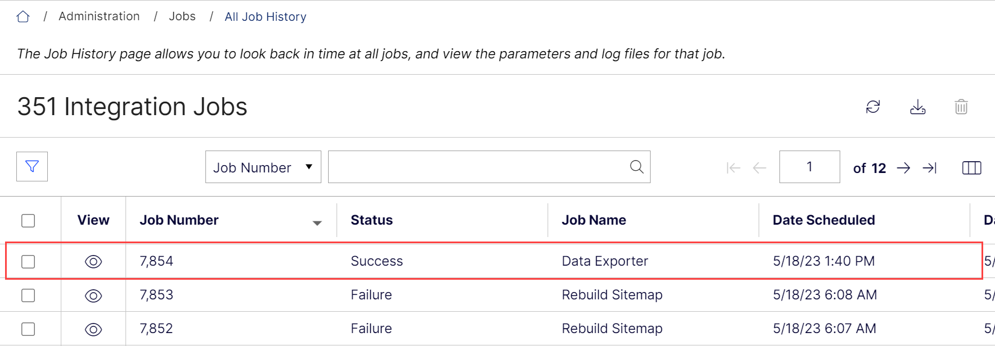View details of job 7,853
The width and height of the screenshot is (995, 346).
pyautogui.click(x=93, y=295)
